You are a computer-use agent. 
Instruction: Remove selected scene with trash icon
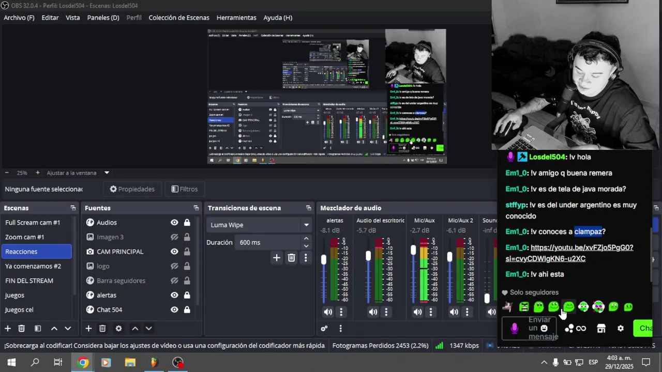(22, 329)
